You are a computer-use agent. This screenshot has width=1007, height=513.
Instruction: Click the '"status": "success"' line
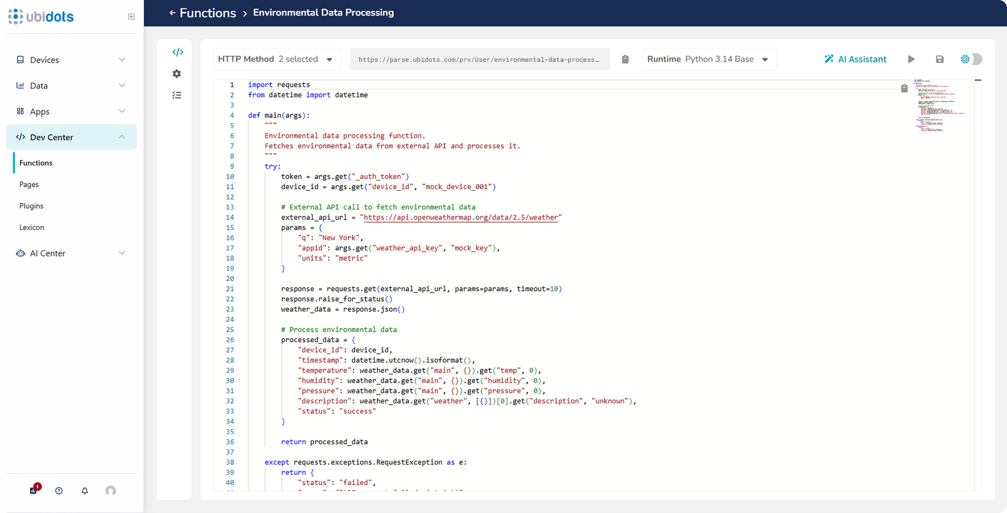click(x=336, y=411)
